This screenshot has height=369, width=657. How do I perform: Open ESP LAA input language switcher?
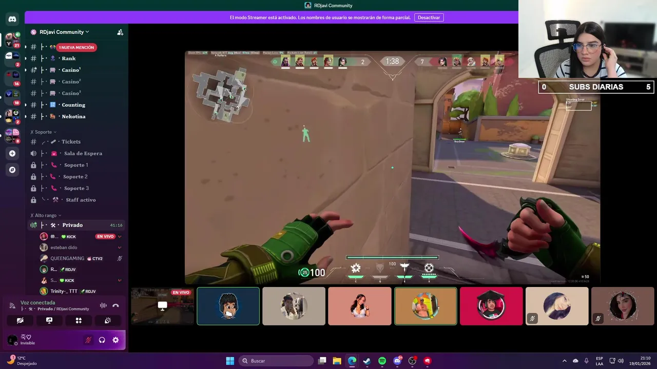pyautogui.click(x=600, y=361)
